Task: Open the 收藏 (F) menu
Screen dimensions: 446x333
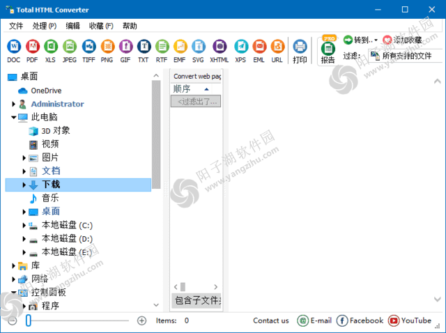Action: click(x=101, y=26)
